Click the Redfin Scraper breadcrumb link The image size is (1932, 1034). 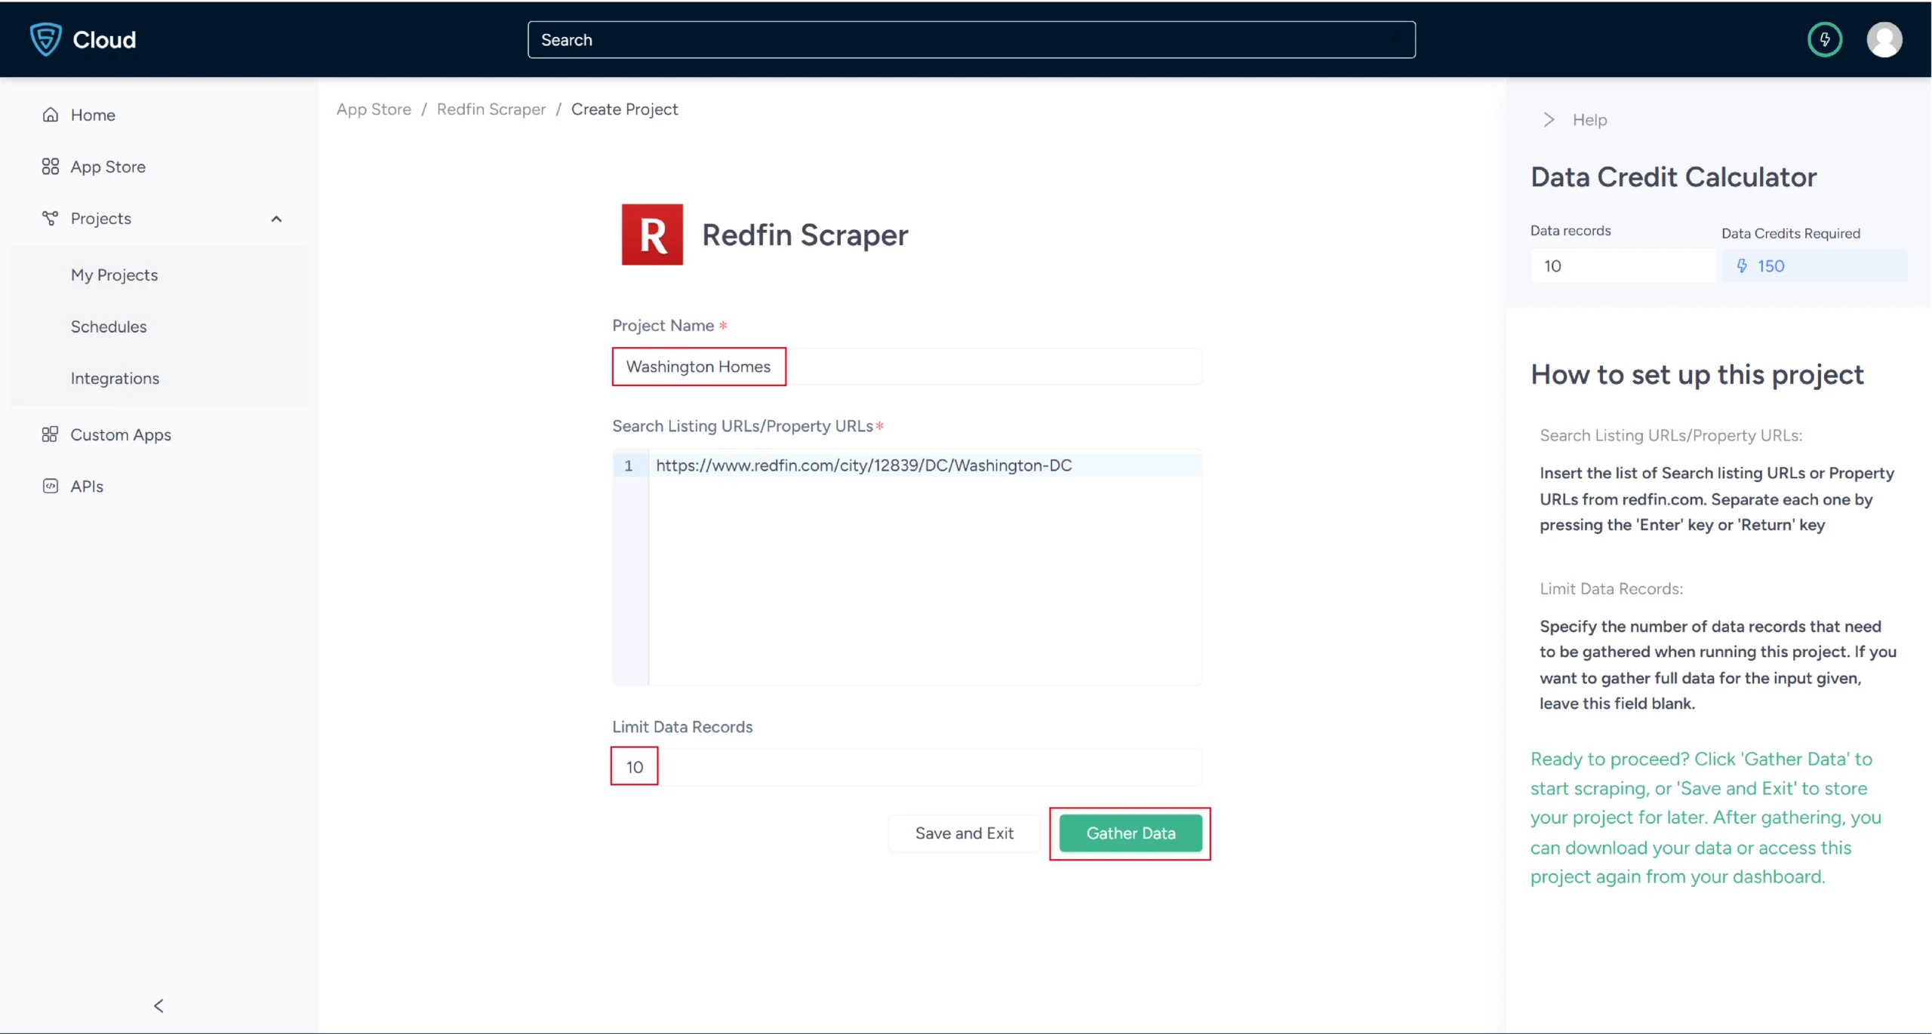pos(491,109)
